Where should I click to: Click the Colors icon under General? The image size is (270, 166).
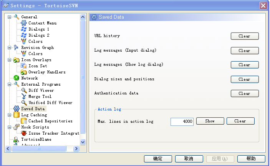click(24, 41)
